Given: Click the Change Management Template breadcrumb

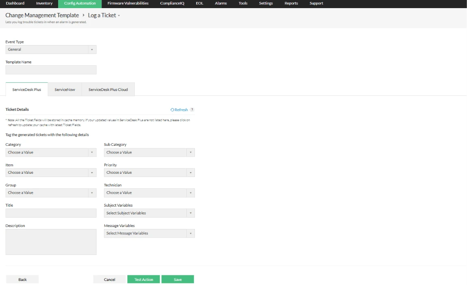Looking at the screenshot, I should coord(42,15).
